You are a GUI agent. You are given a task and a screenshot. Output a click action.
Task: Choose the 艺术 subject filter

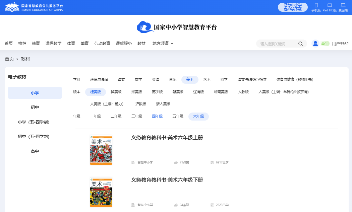click(207, 79)
